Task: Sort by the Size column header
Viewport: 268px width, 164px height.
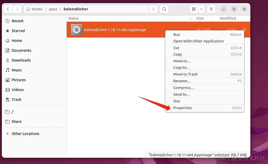Action: coord(203,19)
